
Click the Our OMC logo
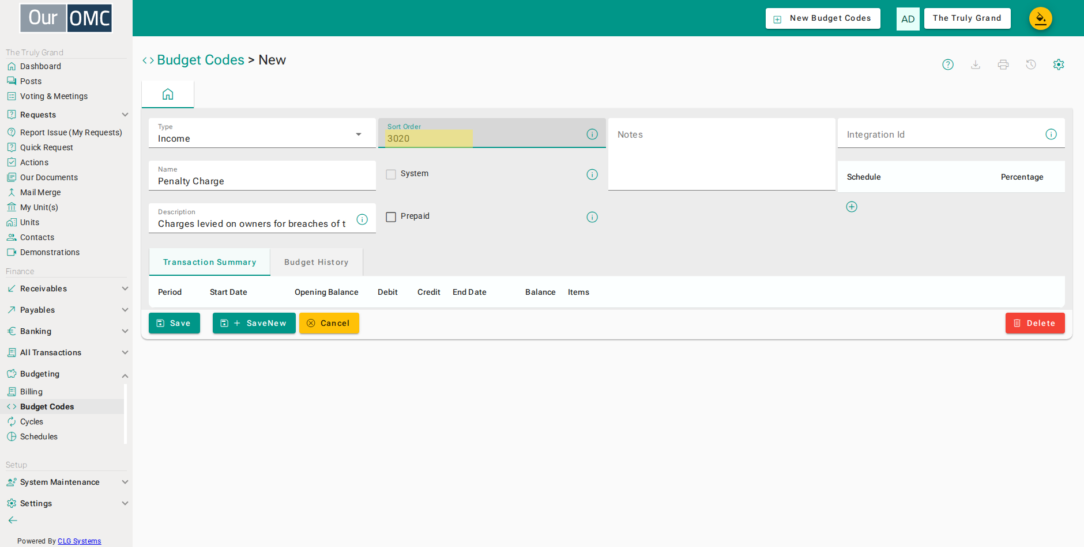[66, 18]
